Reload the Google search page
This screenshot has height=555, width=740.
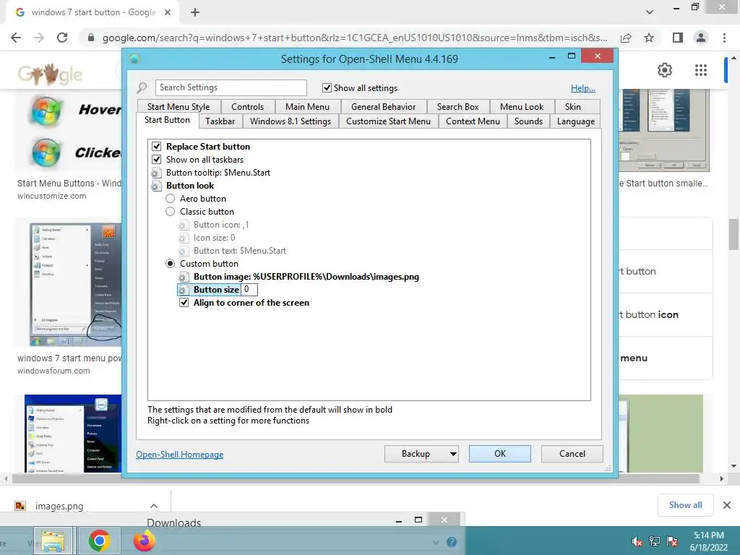[62, 38]
